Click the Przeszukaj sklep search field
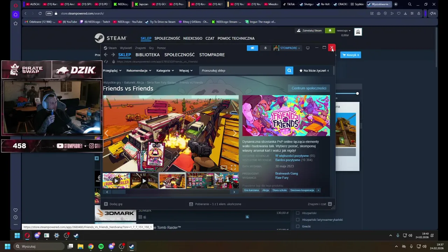The width and height of the screenshot is (448, 252). pos(242,70)
